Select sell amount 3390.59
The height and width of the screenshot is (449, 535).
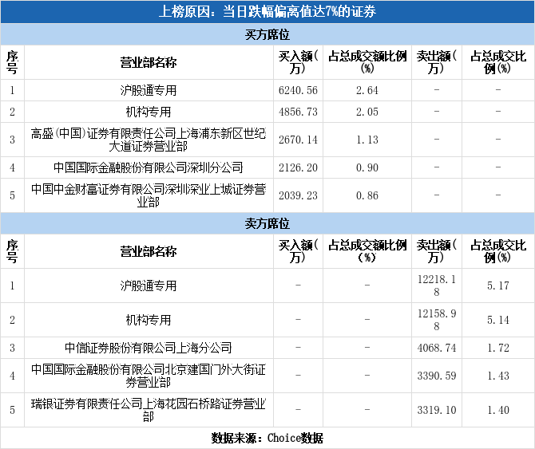[x=437, y=376]
